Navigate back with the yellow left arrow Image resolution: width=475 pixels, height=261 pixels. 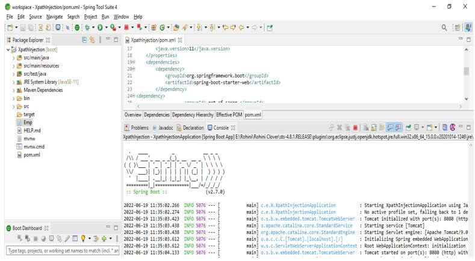coord(241,28)
